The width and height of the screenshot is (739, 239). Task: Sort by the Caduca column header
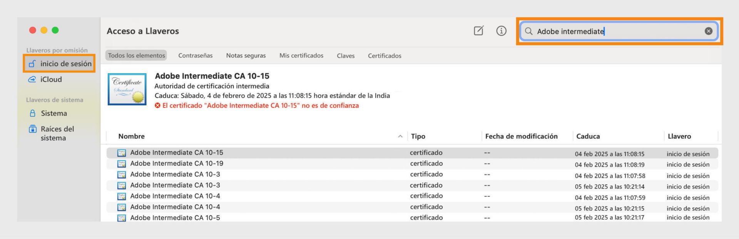tap(588, 136)
